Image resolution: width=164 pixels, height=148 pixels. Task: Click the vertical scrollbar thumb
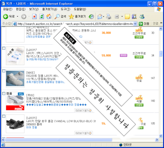[161, 54]
